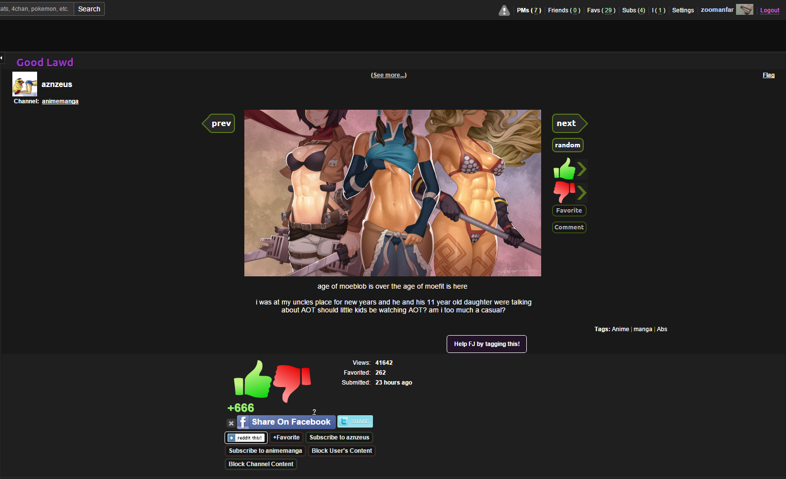Open aznzeus user avatar

[25, 84]
